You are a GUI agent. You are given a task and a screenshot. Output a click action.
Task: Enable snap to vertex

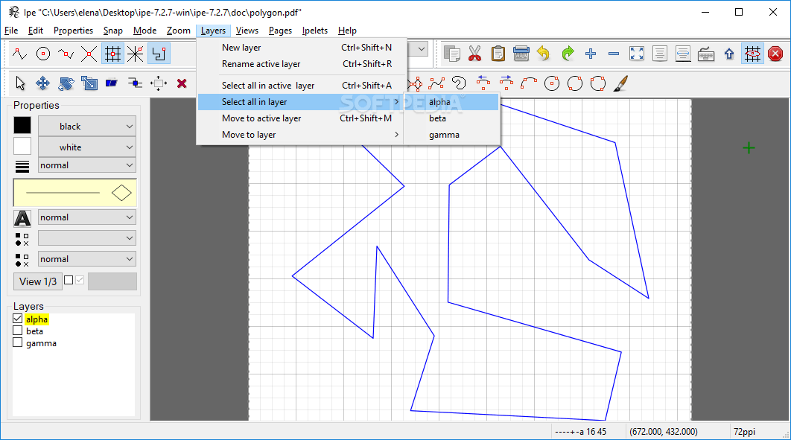pyautogui.click(x=19, y=54)
